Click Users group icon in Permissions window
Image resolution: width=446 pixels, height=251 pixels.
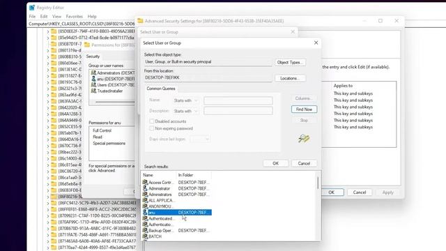(93, 85)
